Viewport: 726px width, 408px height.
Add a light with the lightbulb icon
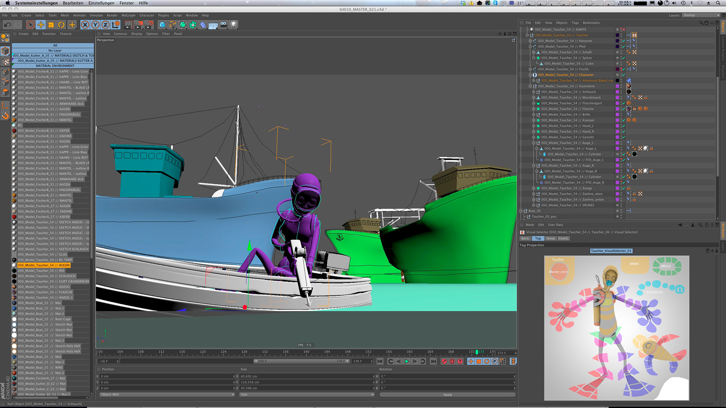pos(234,25)
